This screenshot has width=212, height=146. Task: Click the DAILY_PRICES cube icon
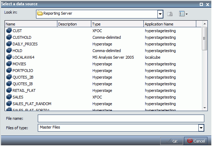9,44
